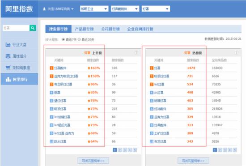Click rank 1 badge in 热搜榜 list
The width and height of the screenshot is (246, 166).
pyautogui.click(x=152, y=68)
